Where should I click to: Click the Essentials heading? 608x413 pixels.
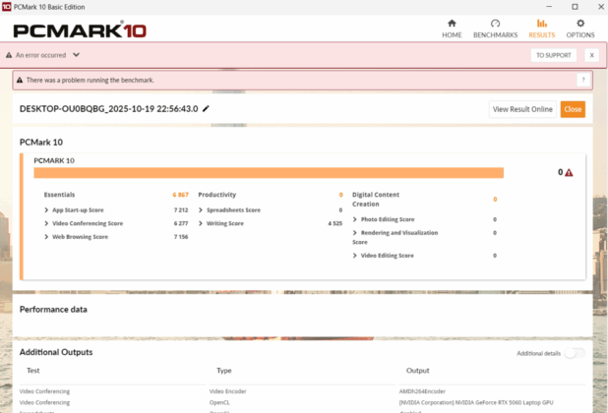tap(59, 195)
